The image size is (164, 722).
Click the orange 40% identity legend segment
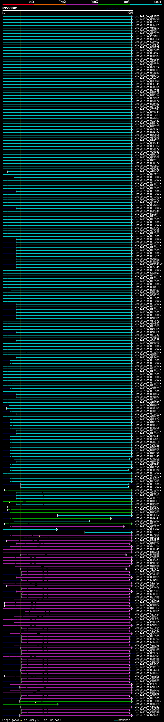click(50, 5)
